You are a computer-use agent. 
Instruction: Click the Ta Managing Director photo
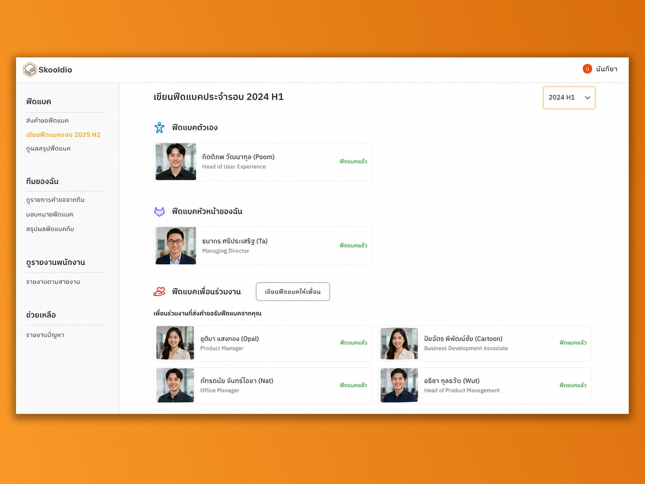[176, 246]
